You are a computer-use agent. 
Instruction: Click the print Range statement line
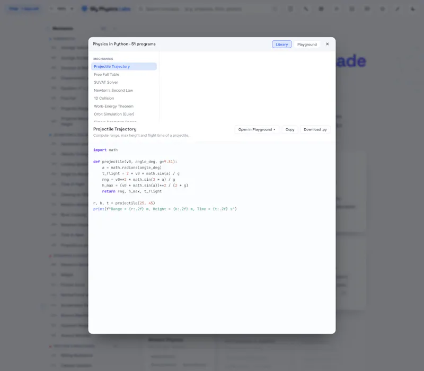(x=165, y=209)
